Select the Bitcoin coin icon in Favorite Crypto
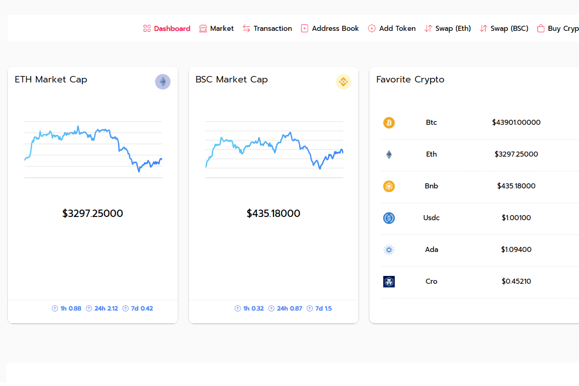Viewport: 579px width, 386px height. click(389, 123)
